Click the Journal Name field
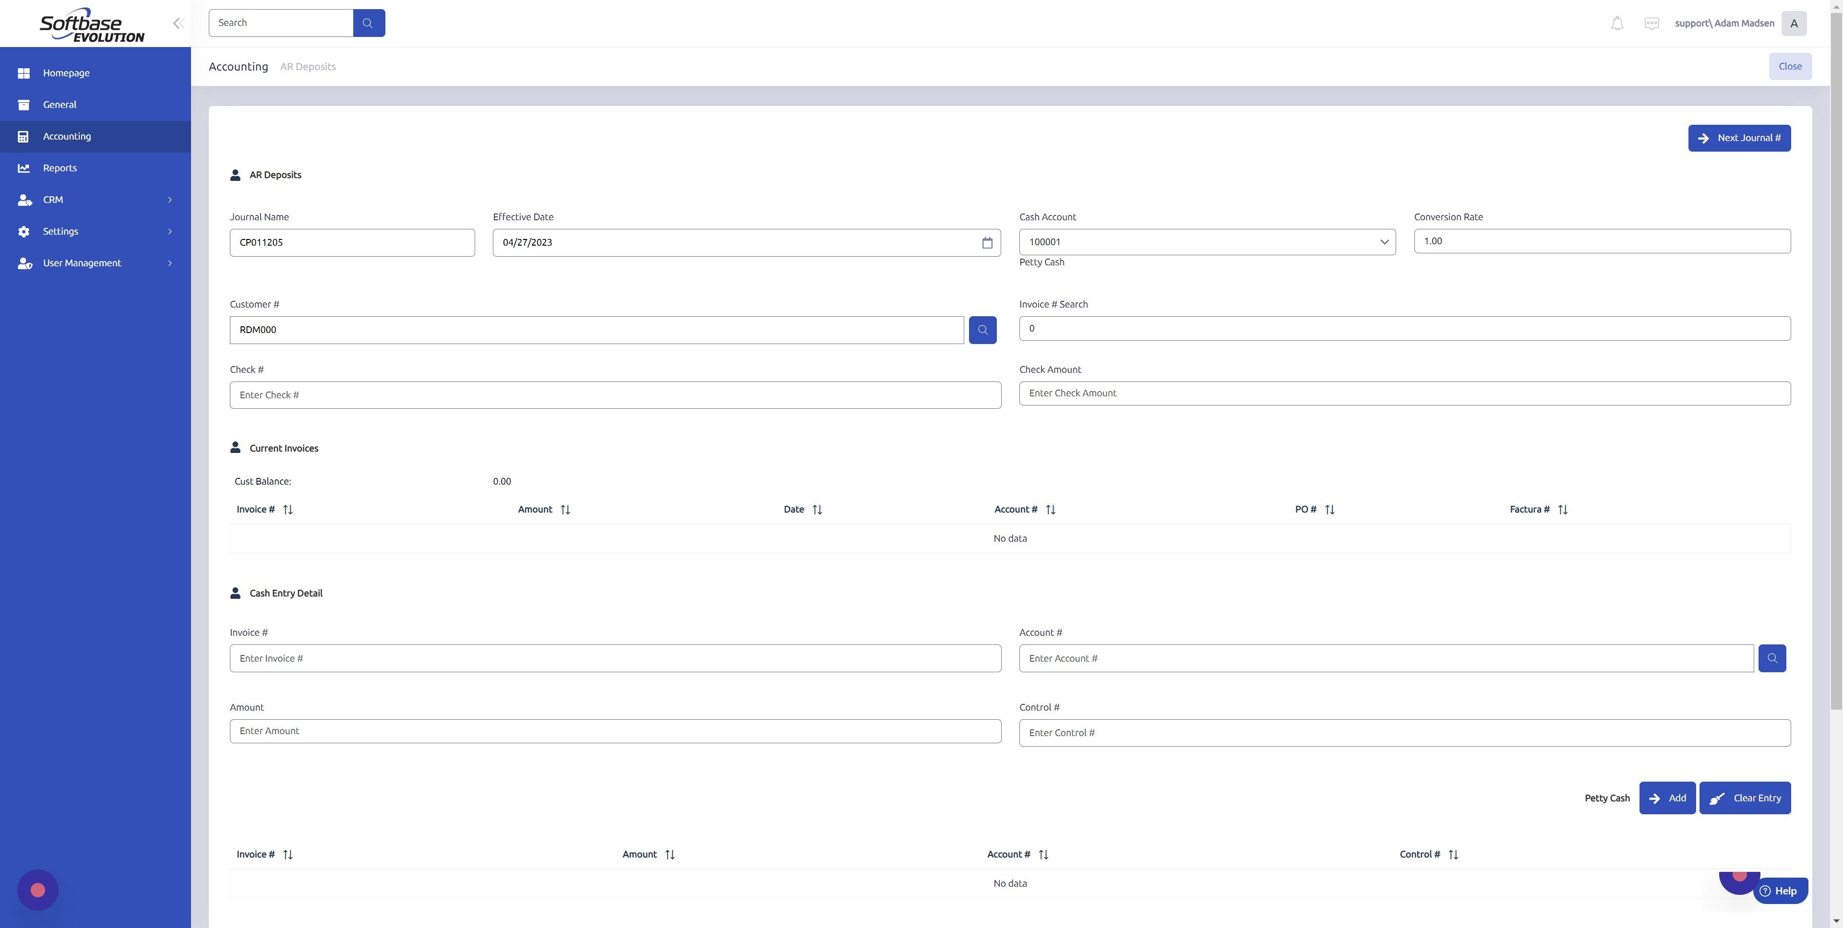 pos(352,242)
